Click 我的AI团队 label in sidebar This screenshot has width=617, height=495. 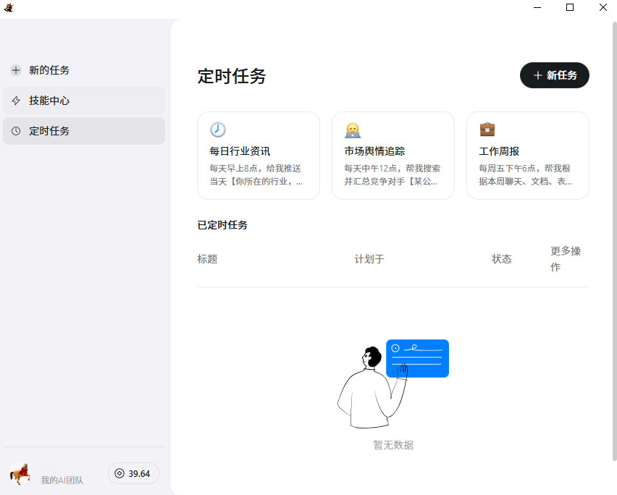point(62,480)
